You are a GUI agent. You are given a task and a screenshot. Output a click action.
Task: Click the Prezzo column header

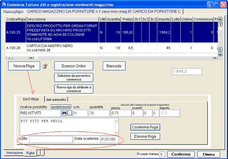tap(127, 19)
